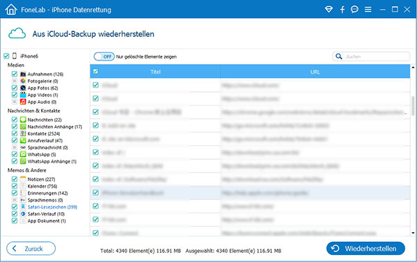Open WhatsApp Anhänge (1) category
The width and height of the screenshot is (417, 262).
(x=52, y=161)
